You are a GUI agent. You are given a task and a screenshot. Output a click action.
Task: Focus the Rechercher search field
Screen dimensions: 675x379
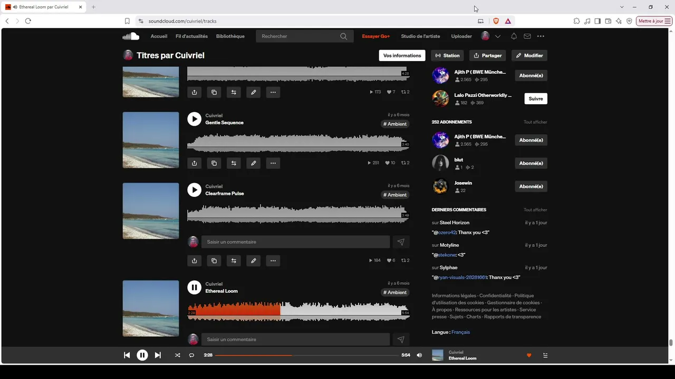(x=304, y=36)
